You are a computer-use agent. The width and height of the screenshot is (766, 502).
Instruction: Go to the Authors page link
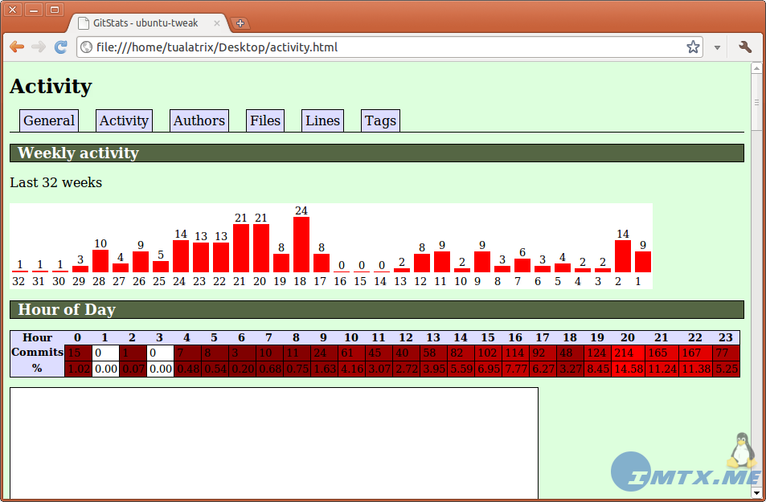[x=199, y=120]
